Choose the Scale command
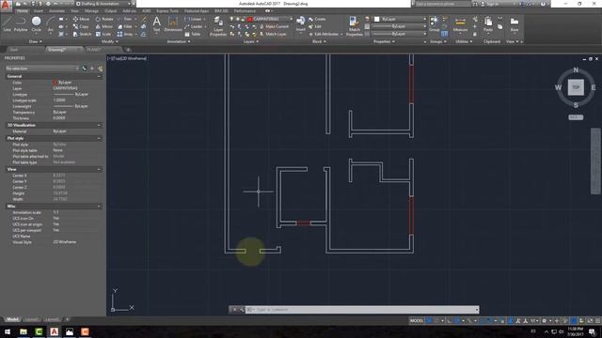The image size is (602, 338). tap(103, 34)
